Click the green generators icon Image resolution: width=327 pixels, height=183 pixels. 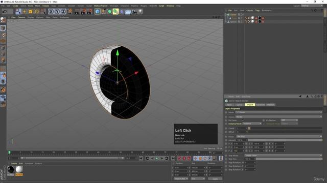pyautogui.click(x=109, y=12)
